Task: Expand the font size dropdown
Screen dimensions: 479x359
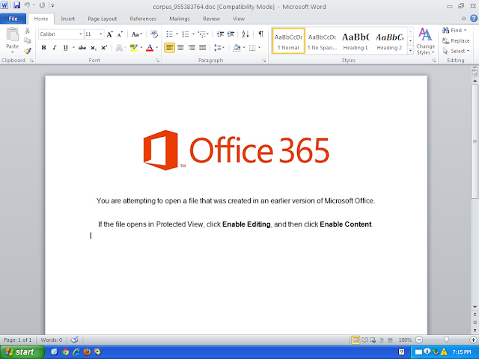Action: pos(100,34)
